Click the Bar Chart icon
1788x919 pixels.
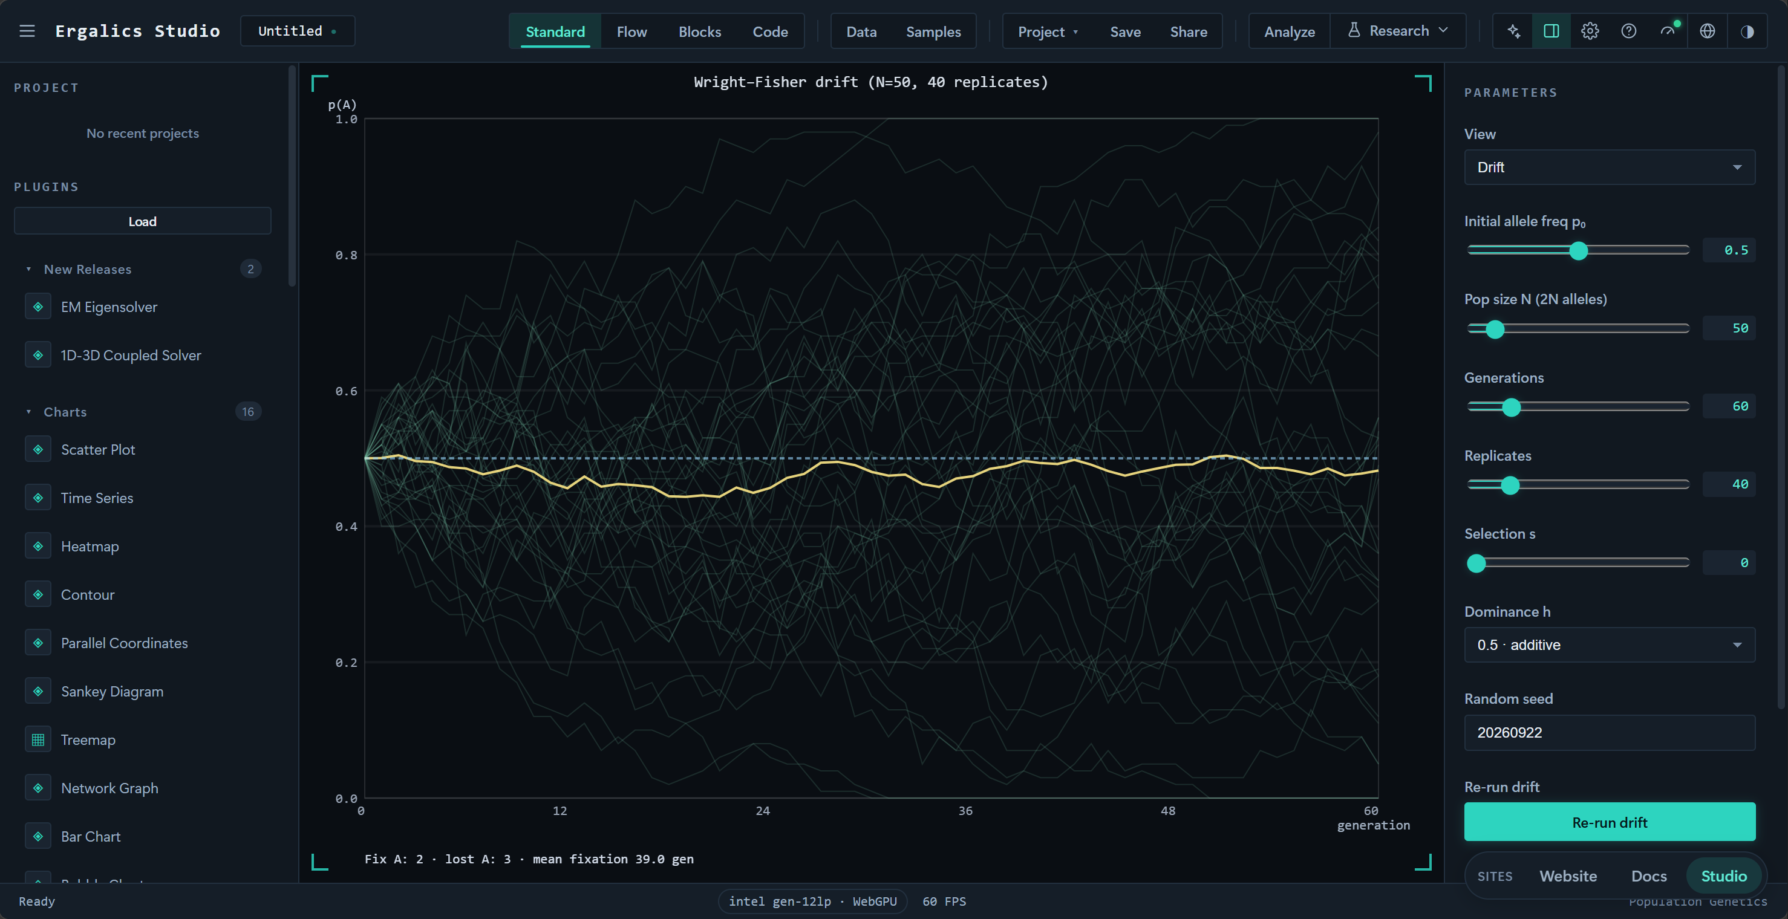(x=38, y=836)
